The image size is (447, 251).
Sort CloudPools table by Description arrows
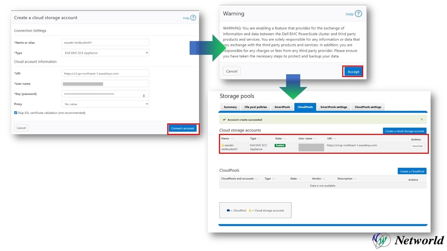click(x=355, y=179)
